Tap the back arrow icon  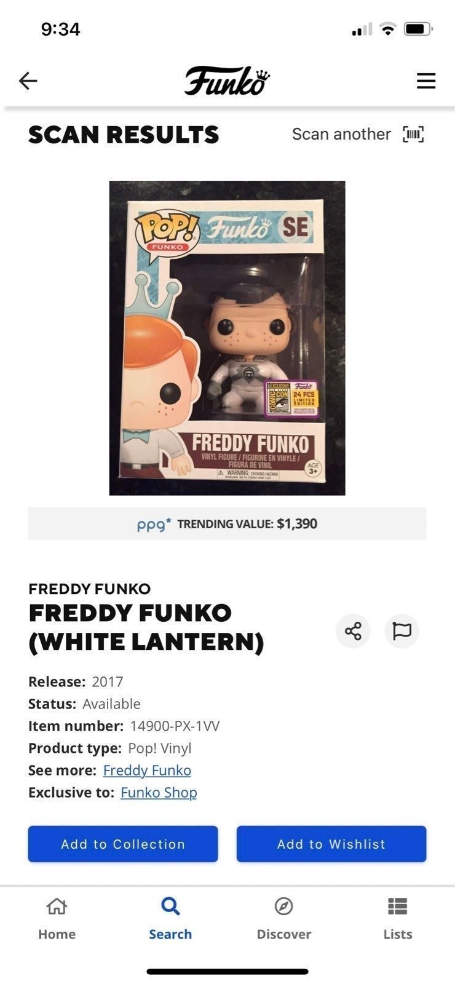[x=28, y=81]
